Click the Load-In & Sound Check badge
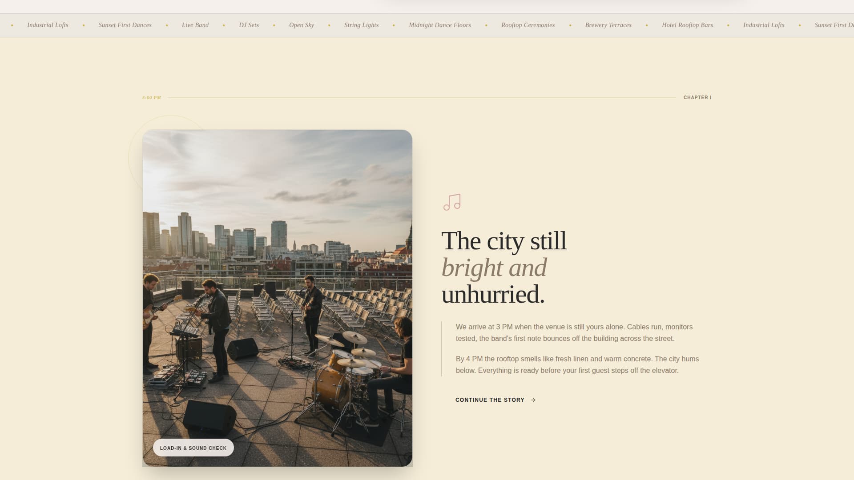Viewport: 854px width, 480px height. click(193, 448)
